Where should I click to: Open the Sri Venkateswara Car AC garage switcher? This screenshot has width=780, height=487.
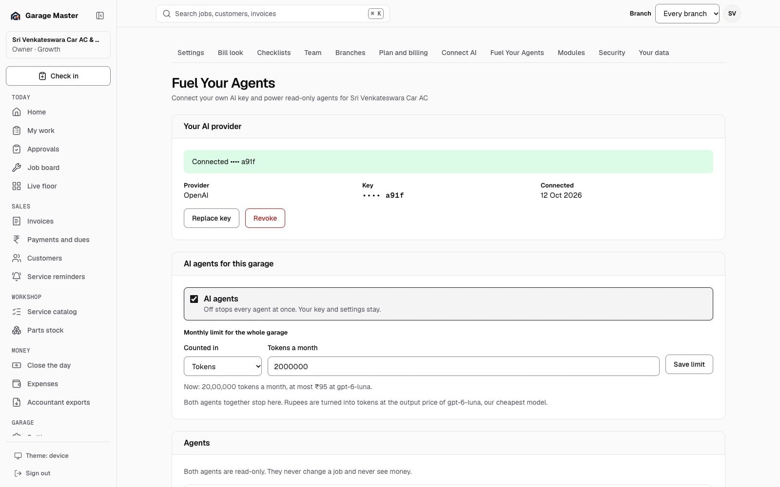tap(58, 44)
